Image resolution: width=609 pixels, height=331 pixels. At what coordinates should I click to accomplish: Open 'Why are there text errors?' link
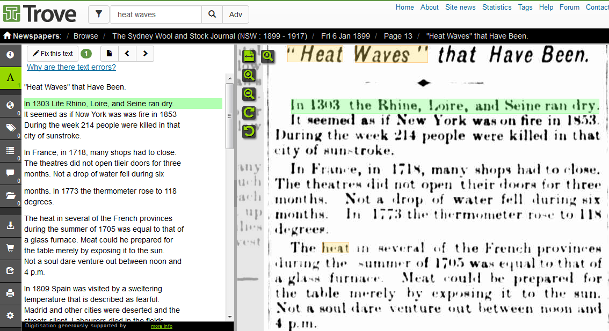71,67
